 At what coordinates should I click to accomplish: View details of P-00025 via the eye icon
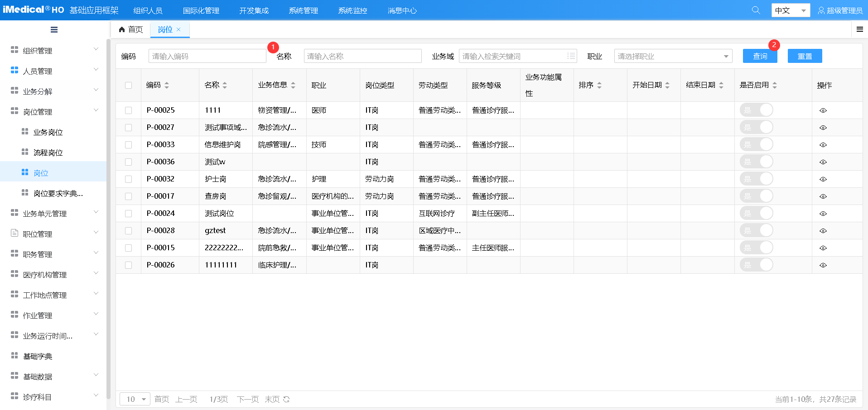pos(823,110)
